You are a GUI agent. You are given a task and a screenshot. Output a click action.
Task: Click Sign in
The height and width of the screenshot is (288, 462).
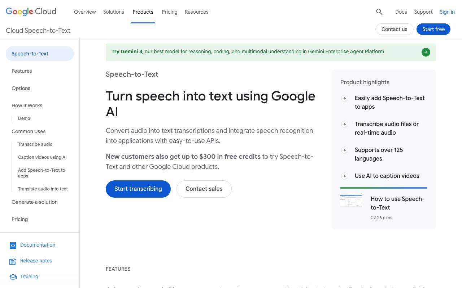447,12
